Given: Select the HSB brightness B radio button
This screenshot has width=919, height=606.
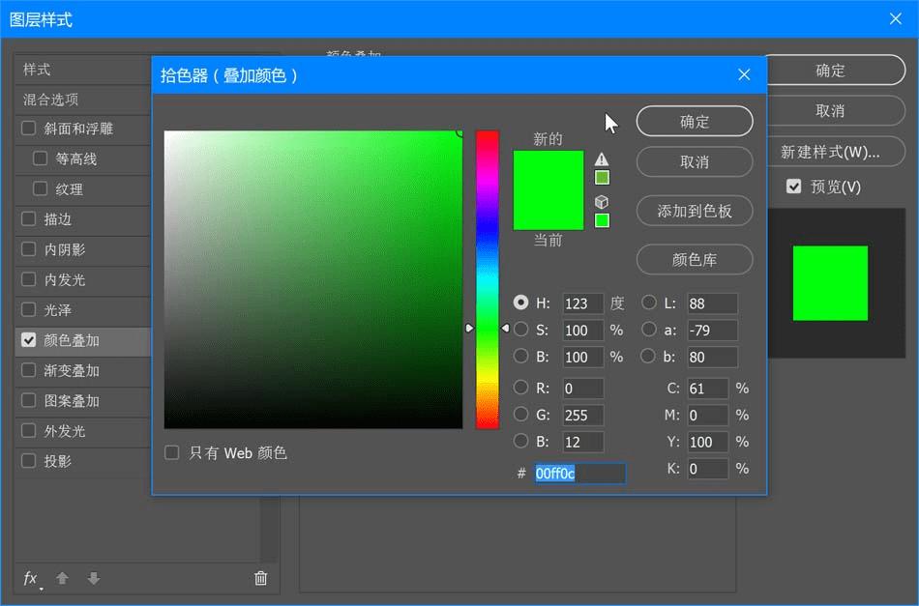Looking at the screenshot, I should 520,356.
